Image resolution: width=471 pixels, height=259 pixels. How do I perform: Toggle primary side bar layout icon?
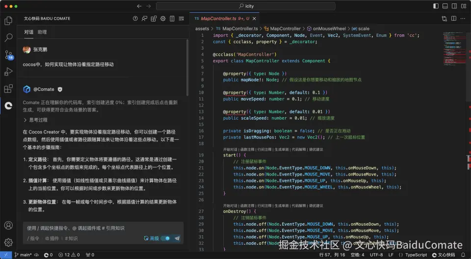tap(436, 6)
